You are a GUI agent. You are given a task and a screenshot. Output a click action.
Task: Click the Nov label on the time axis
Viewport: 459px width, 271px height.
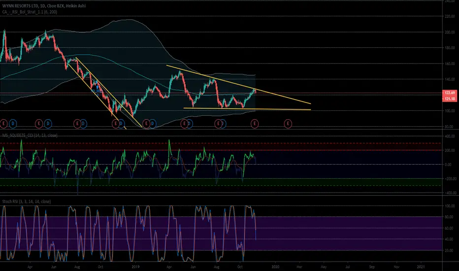click(x=396, y=267)
